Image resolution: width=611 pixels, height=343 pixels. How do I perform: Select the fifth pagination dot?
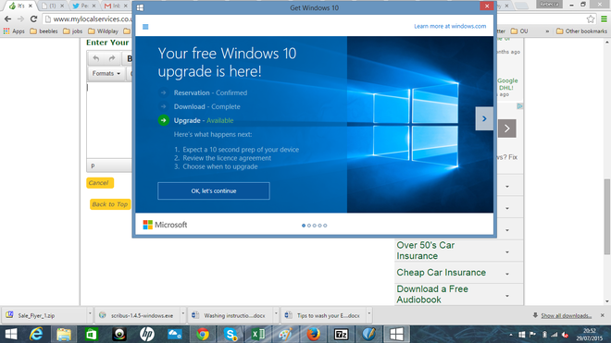(325, 226)
